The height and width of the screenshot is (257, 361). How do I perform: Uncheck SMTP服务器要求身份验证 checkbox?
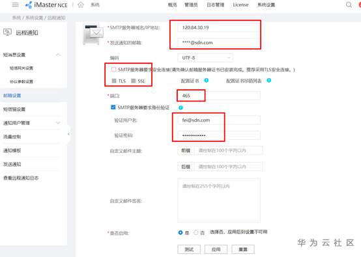tap(113, 107)
